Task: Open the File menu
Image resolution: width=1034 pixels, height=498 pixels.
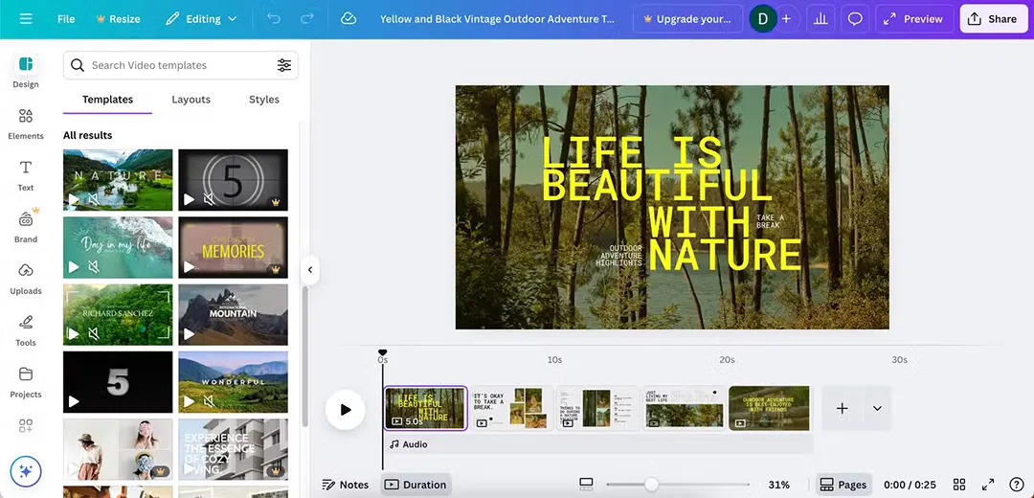Action: (x=66, y=19)
